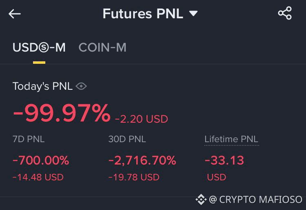Screen dimensions: 306x210
Task: Select the USDⓈ-M tab
Action: tap(39, 48)
